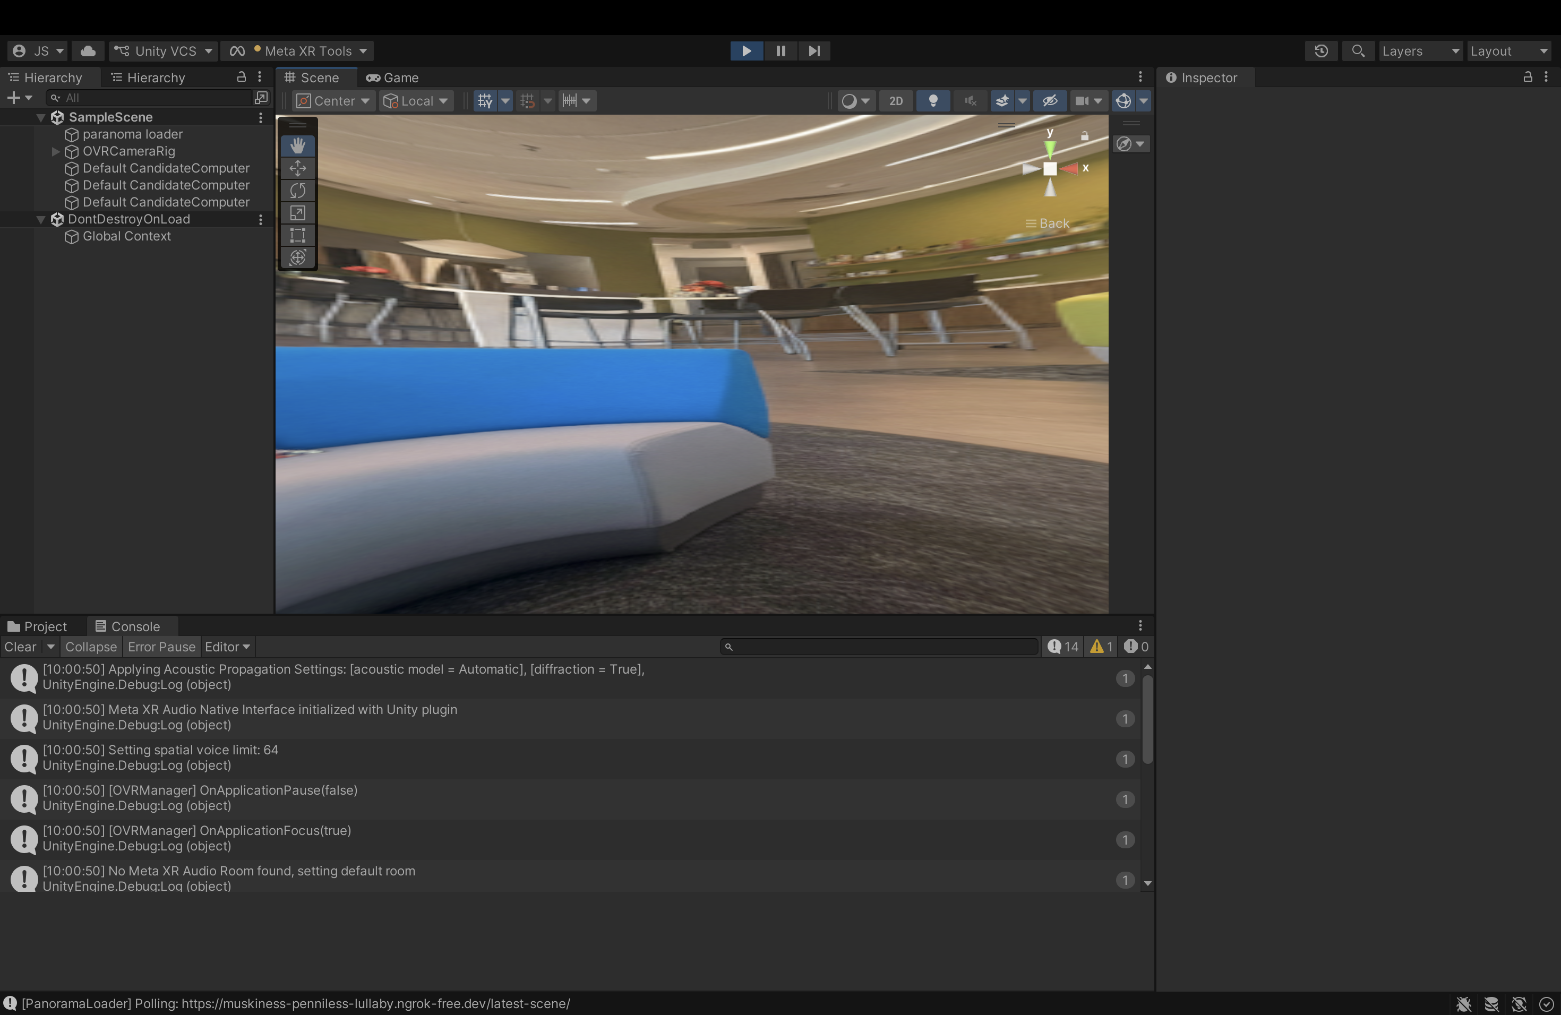This screenshot has width=1561, height=1015.
Task: Expand the OVRCameraRig tree item
Action: (56, 151)
